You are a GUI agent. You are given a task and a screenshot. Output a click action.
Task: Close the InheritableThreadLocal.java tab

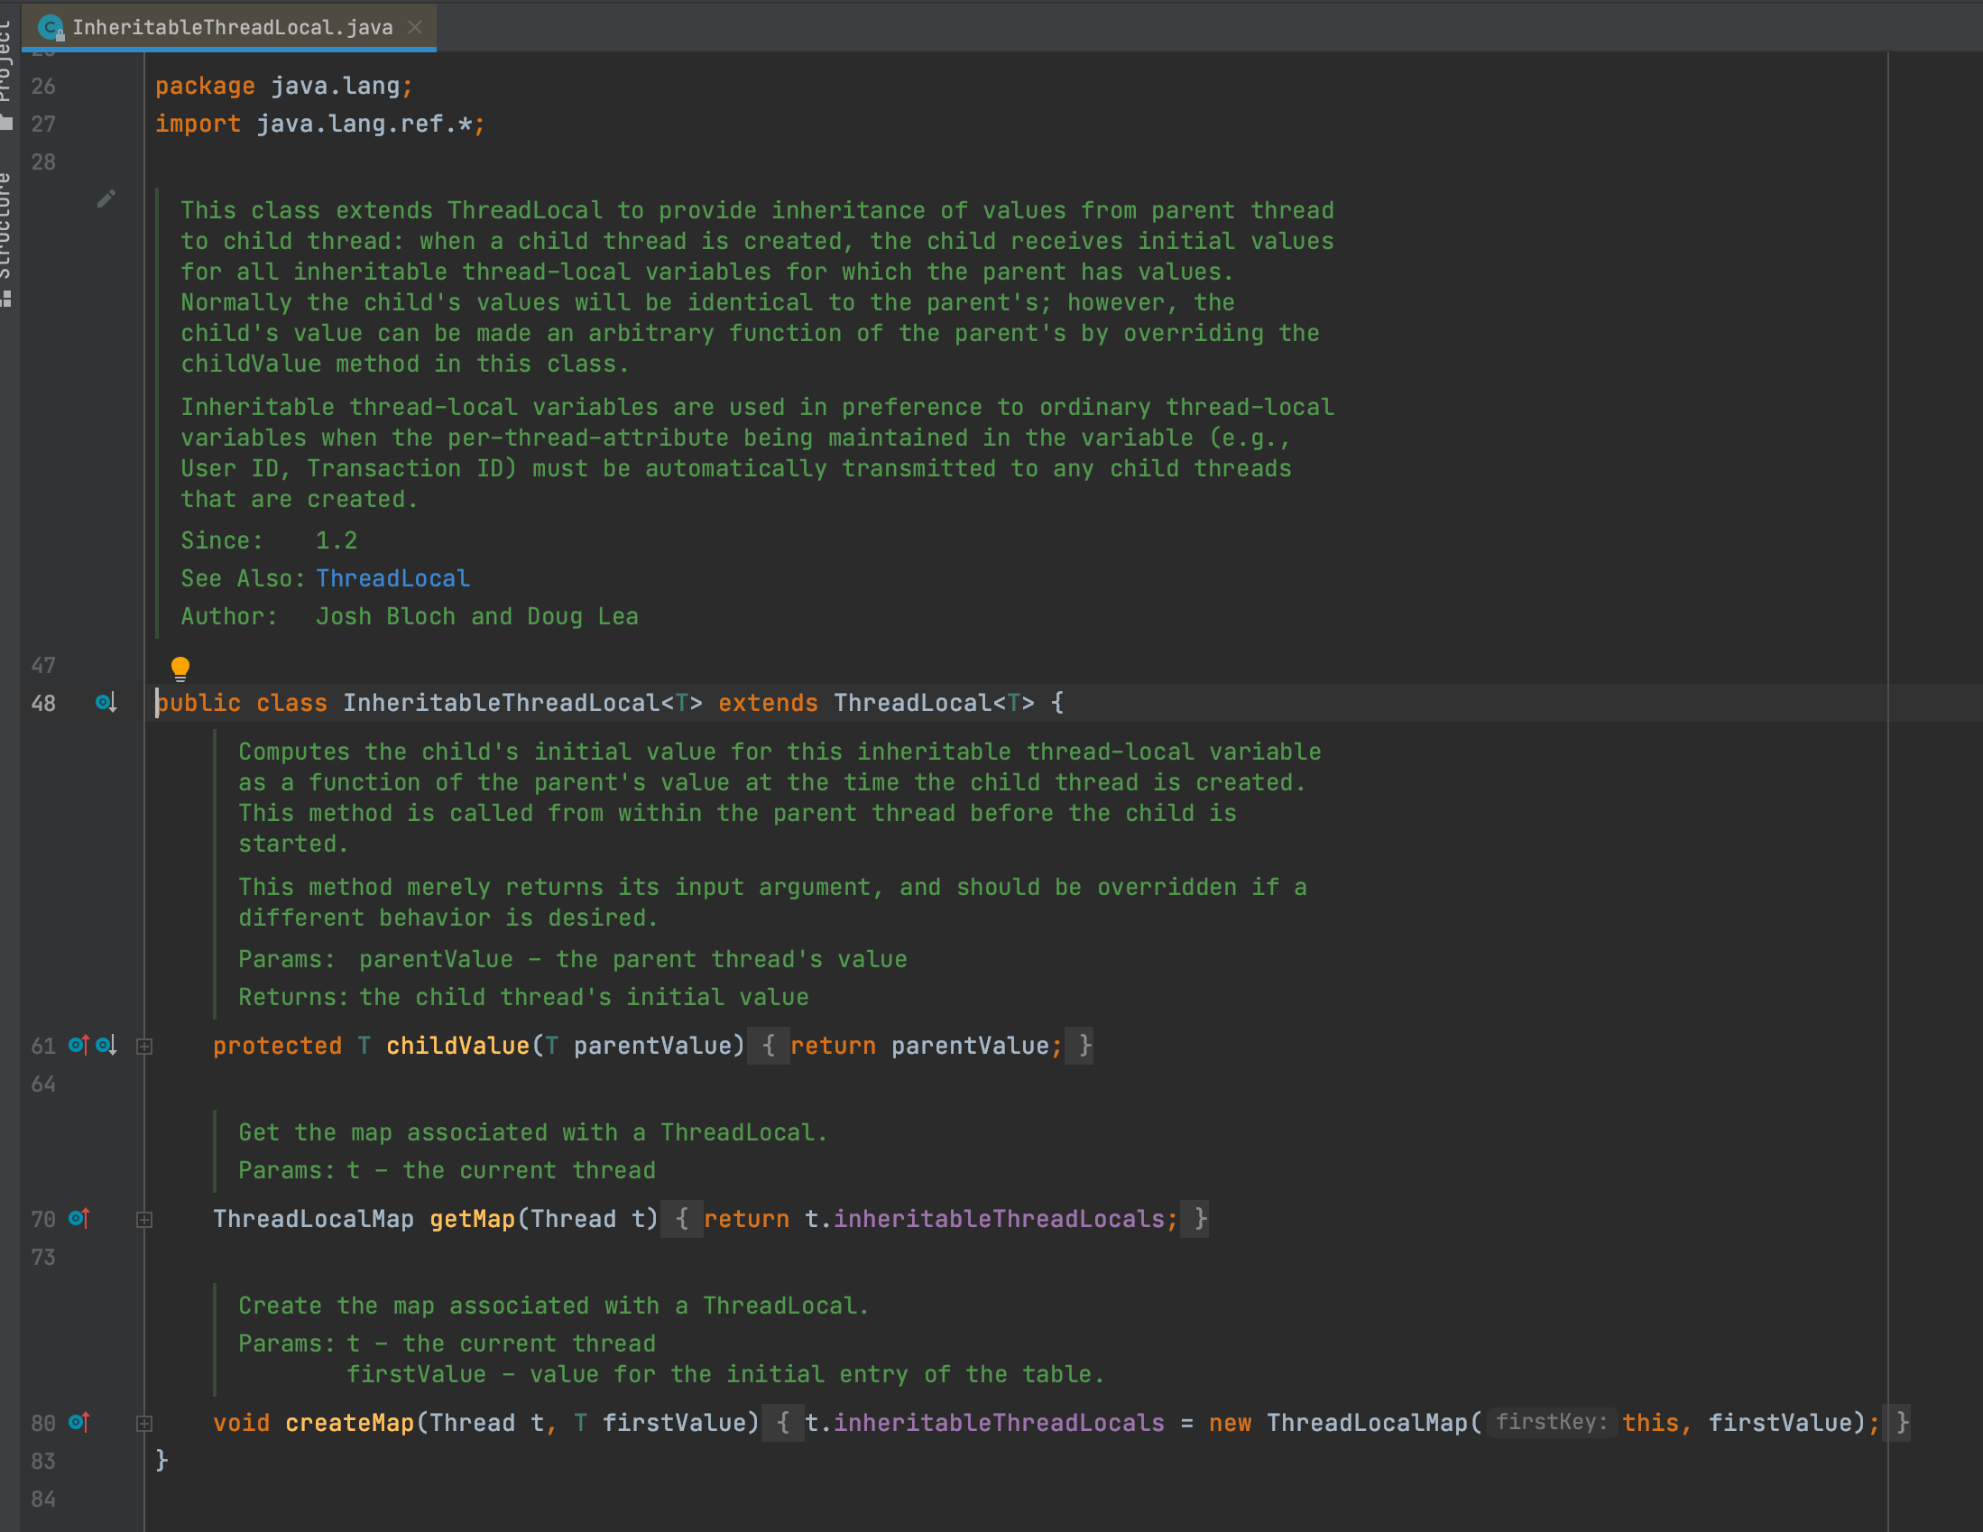pyautogui.click(x=415, y=27)
